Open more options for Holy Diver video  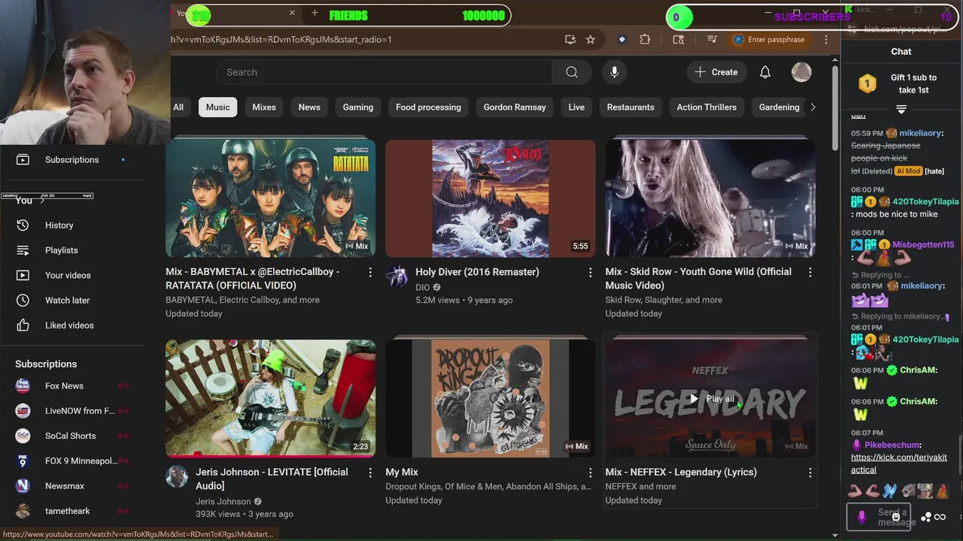pyautogui.click(x=590, y=273)
